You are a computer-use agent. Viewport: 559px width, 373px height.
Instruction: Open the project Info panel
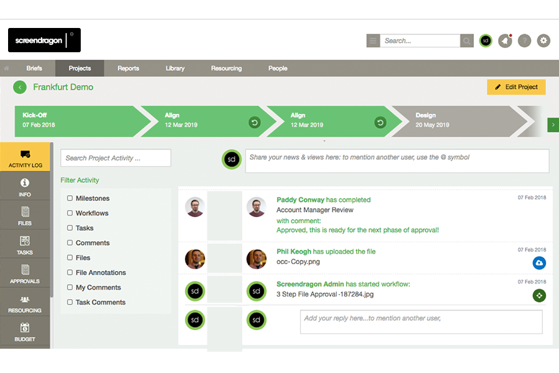[25, 186]
